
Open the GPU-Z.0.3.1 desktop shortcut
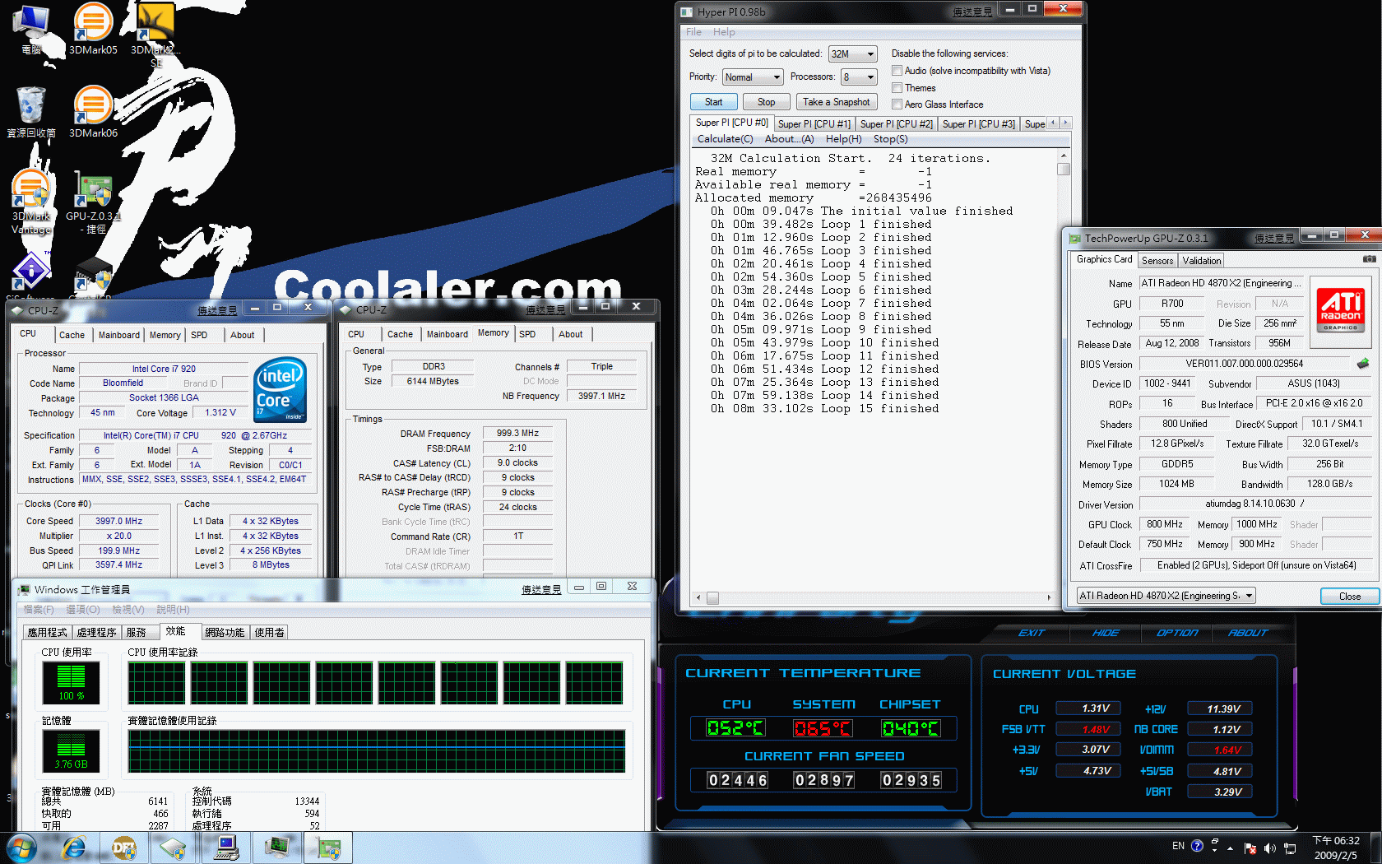coord(93,202)
